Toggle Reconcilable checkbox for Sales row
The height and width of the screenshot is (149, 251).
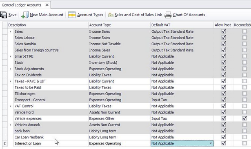point(244,31)
